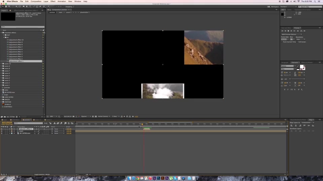Click the Auto-keyframe stopwatch icon
The image size is (323, 181).
coord(69,123)
